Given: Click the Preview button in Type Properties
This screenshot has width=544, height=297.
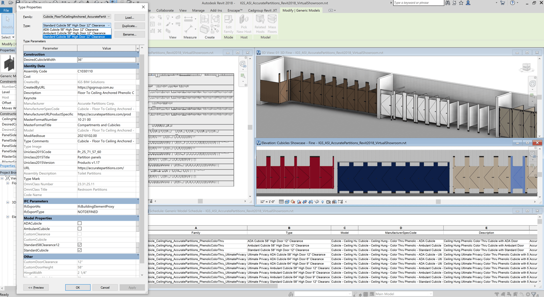Looking at the screenshot, I should (36, 287).
